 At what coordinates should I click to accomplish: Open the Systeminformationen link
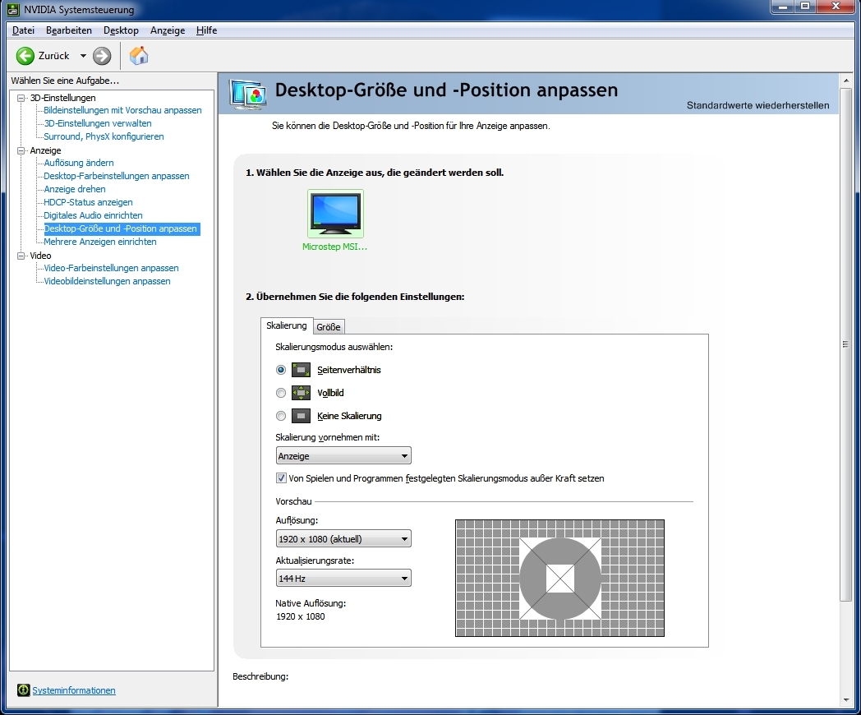tap(74, 690)
